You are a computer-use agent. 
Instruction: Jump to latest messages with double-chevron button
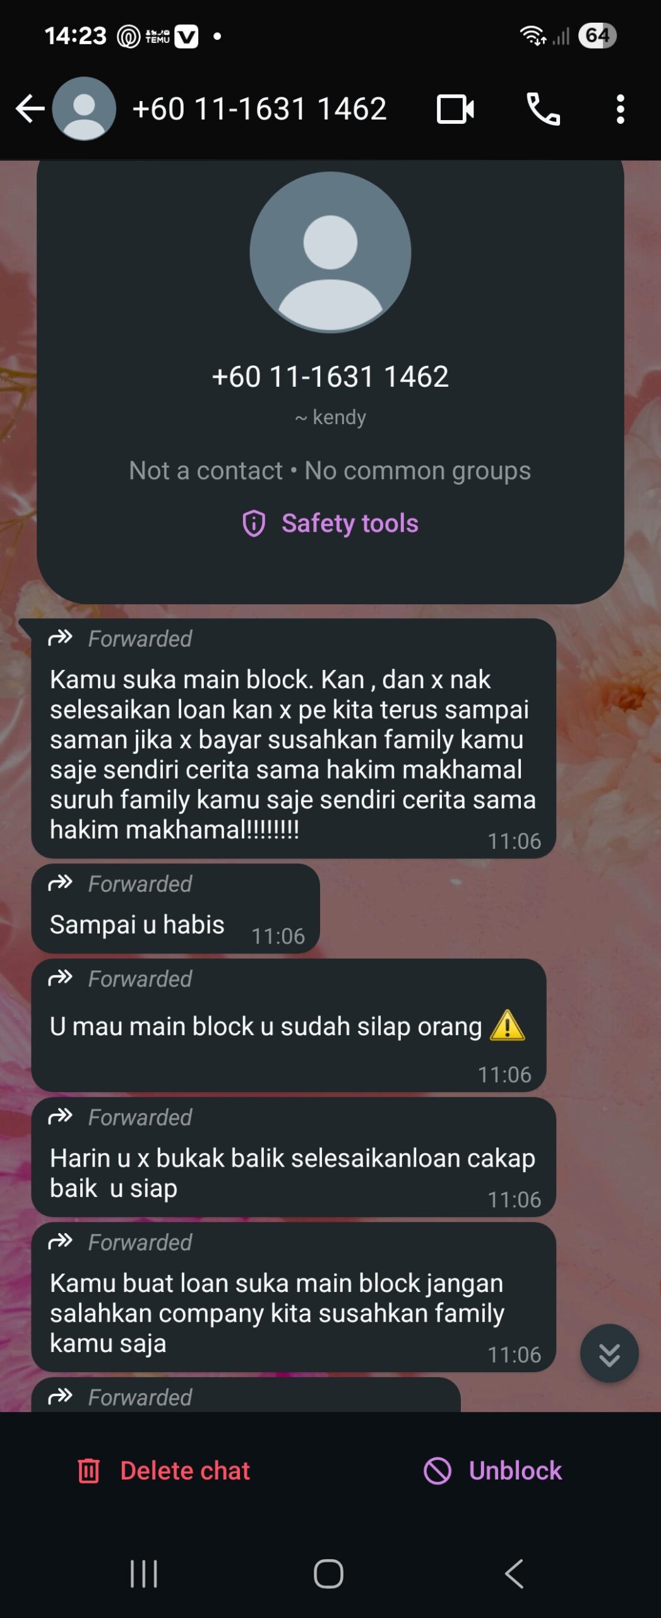(x=609, y=1354)
